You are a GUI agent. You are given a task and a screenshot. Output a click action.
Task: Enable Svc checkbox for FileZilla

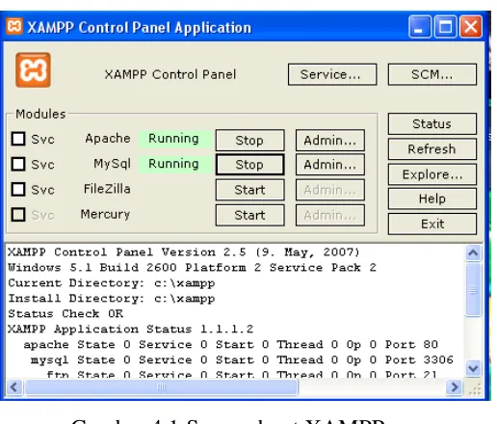tap(18, 189)
